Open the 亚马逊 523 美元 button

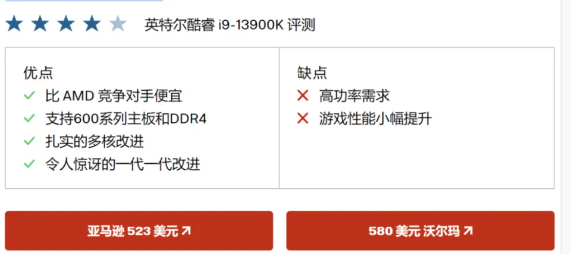pyautogui.click(x=139, y=231)
